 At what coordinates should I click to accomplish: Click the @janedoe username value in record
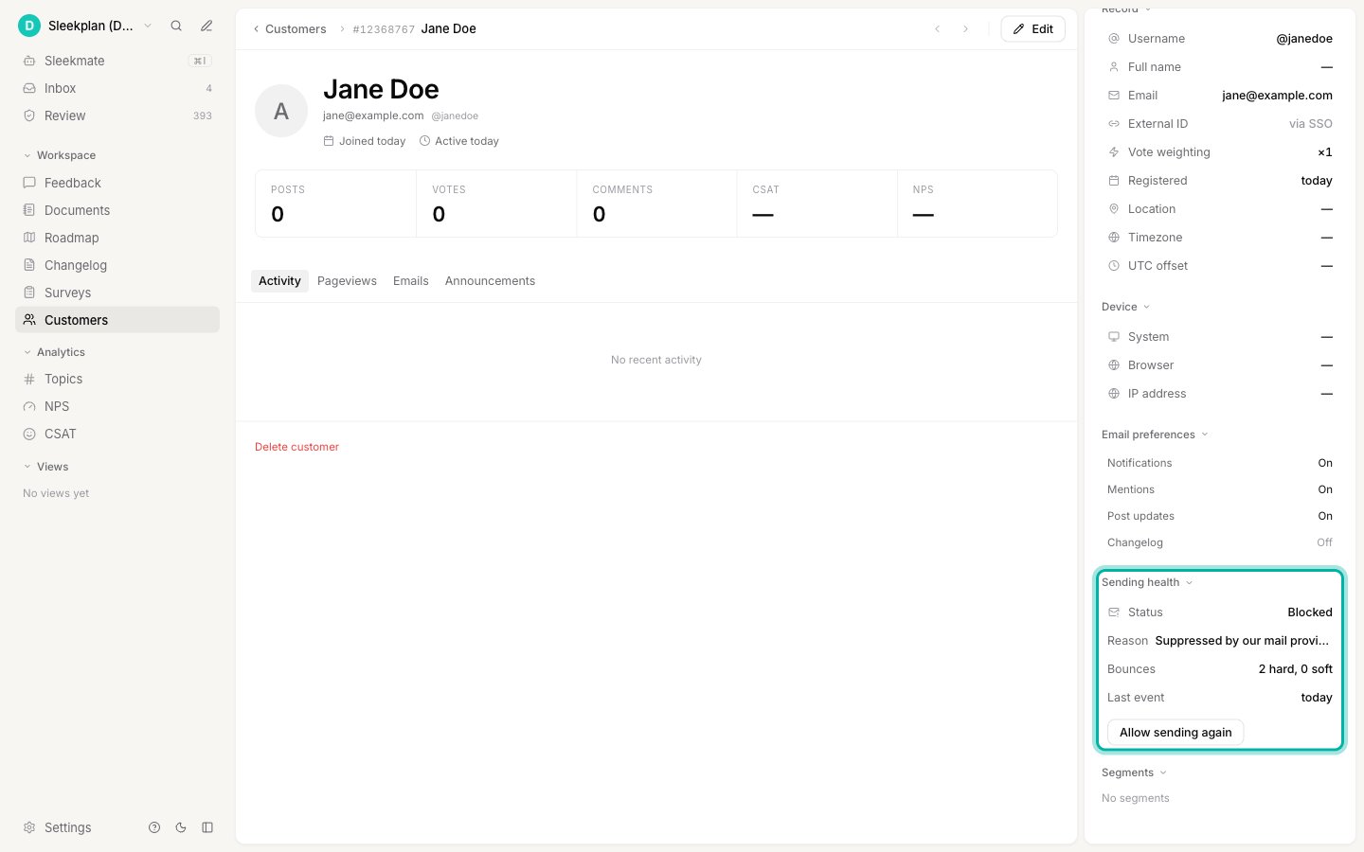[x=1304, y=39]
